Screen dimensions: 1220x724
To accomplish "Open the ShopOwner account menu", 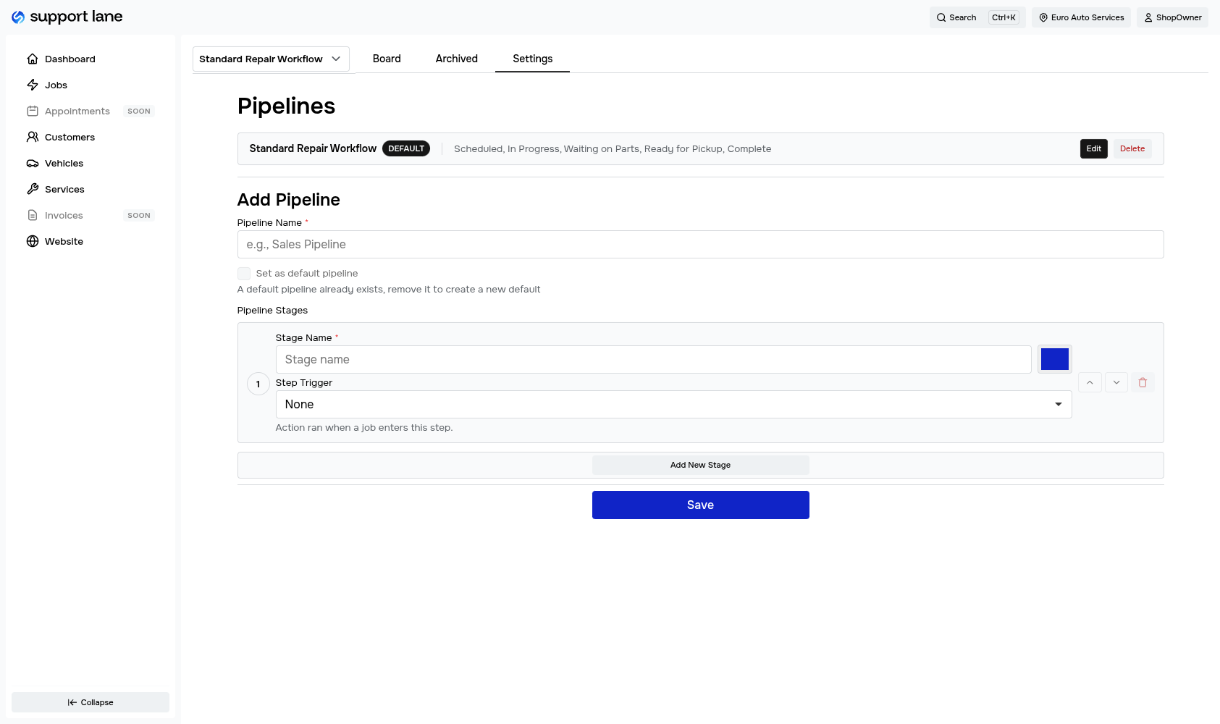I will tap(1171, 17).
